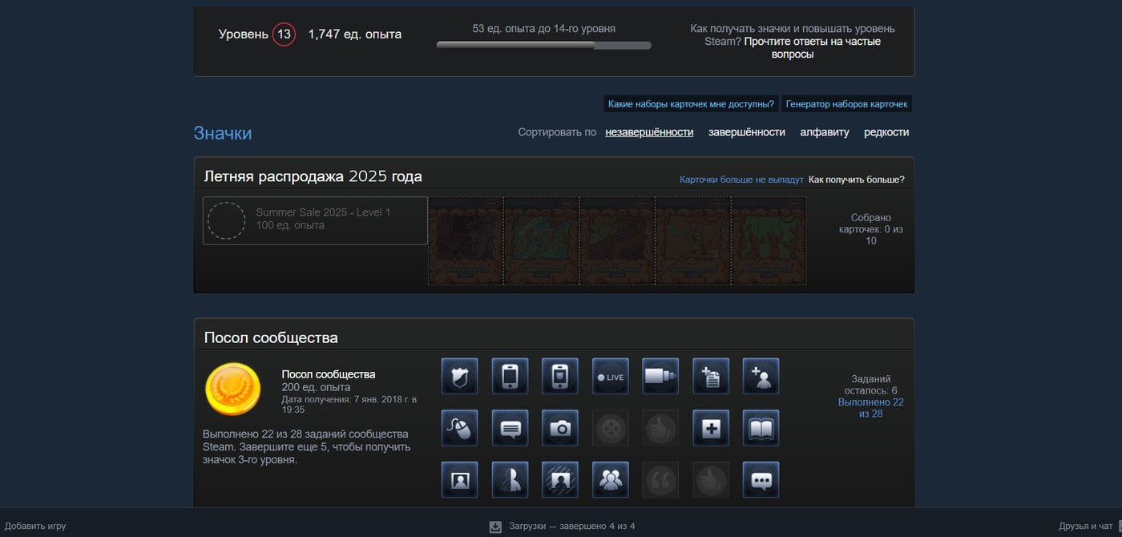
Task: Click 'Сортировать по' label
Action: [557, 132]
